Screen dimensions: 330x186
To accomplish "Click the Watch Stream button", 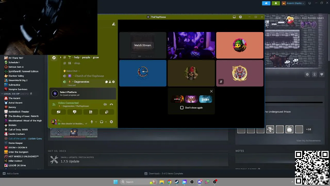I will click(143, 45).
